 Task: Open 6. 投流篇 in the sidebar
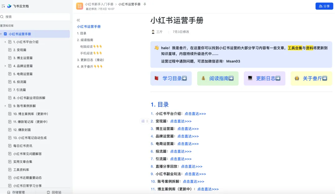coord(20,82)
